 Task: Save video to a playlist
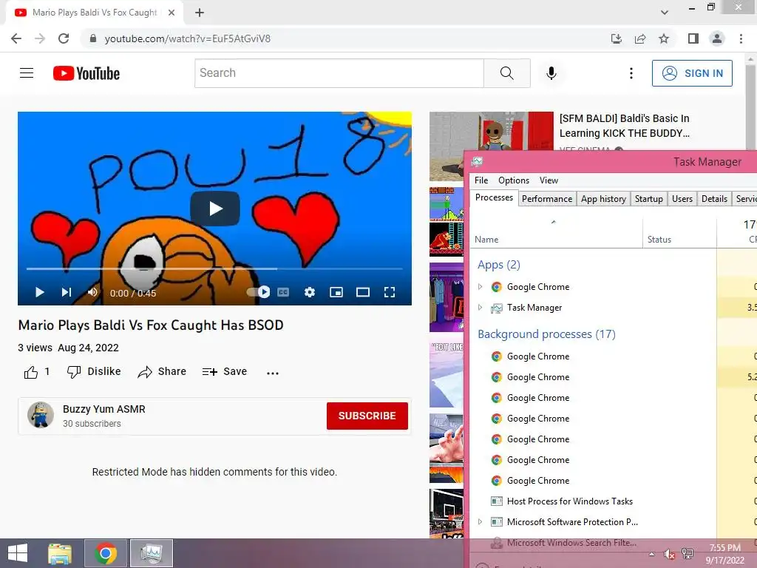pos(225,371)
